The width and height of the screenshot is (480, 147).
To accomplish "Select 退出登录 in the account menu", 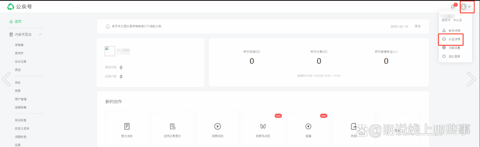I will pyautogui.click(x=454, y=56).
